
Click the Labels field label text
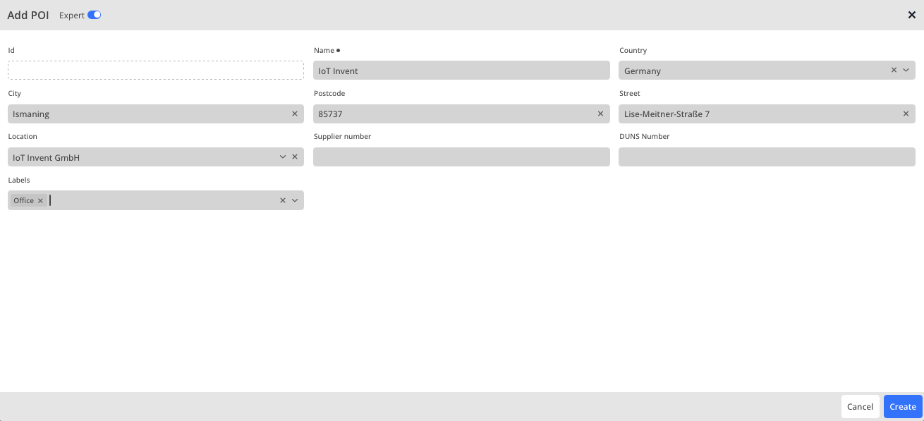(19, 180)
